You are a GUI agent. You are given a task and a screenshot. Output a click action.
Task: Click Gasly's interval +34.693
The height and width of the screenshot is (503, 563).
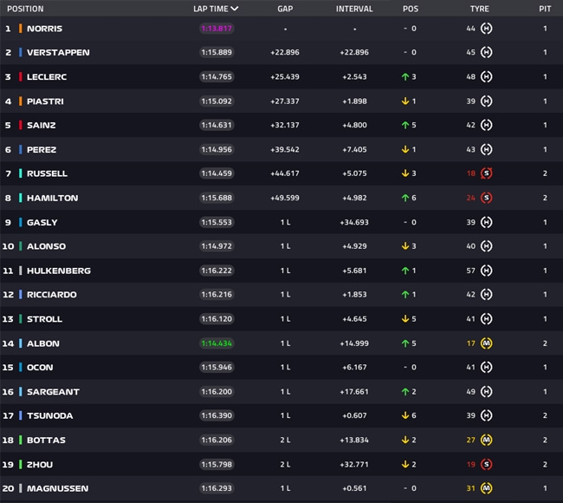(x=354, y=222)
